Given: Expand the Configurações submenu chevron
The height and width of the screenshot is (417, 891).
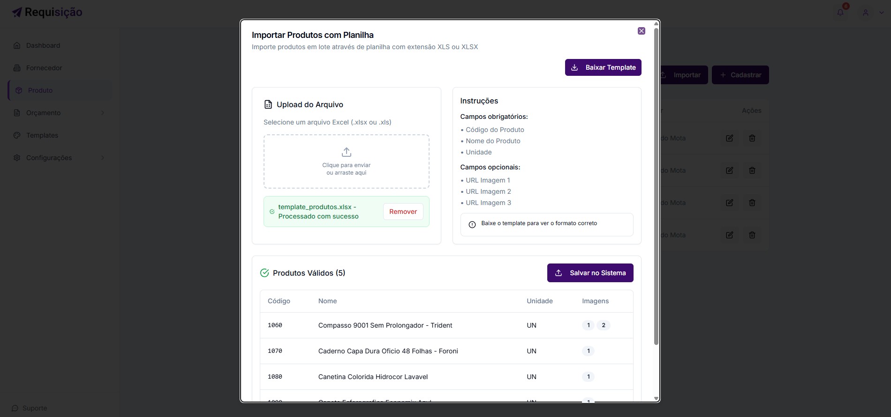Looking at the screenshot, I should coord(103,158).
